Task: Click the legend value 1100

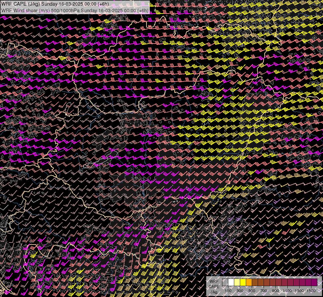Action: [287, 291]
